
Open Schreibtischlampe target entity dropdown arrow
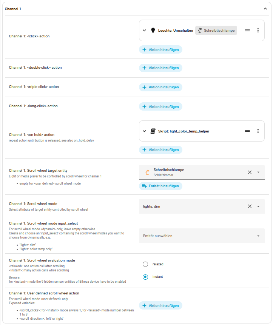point(258,172)
